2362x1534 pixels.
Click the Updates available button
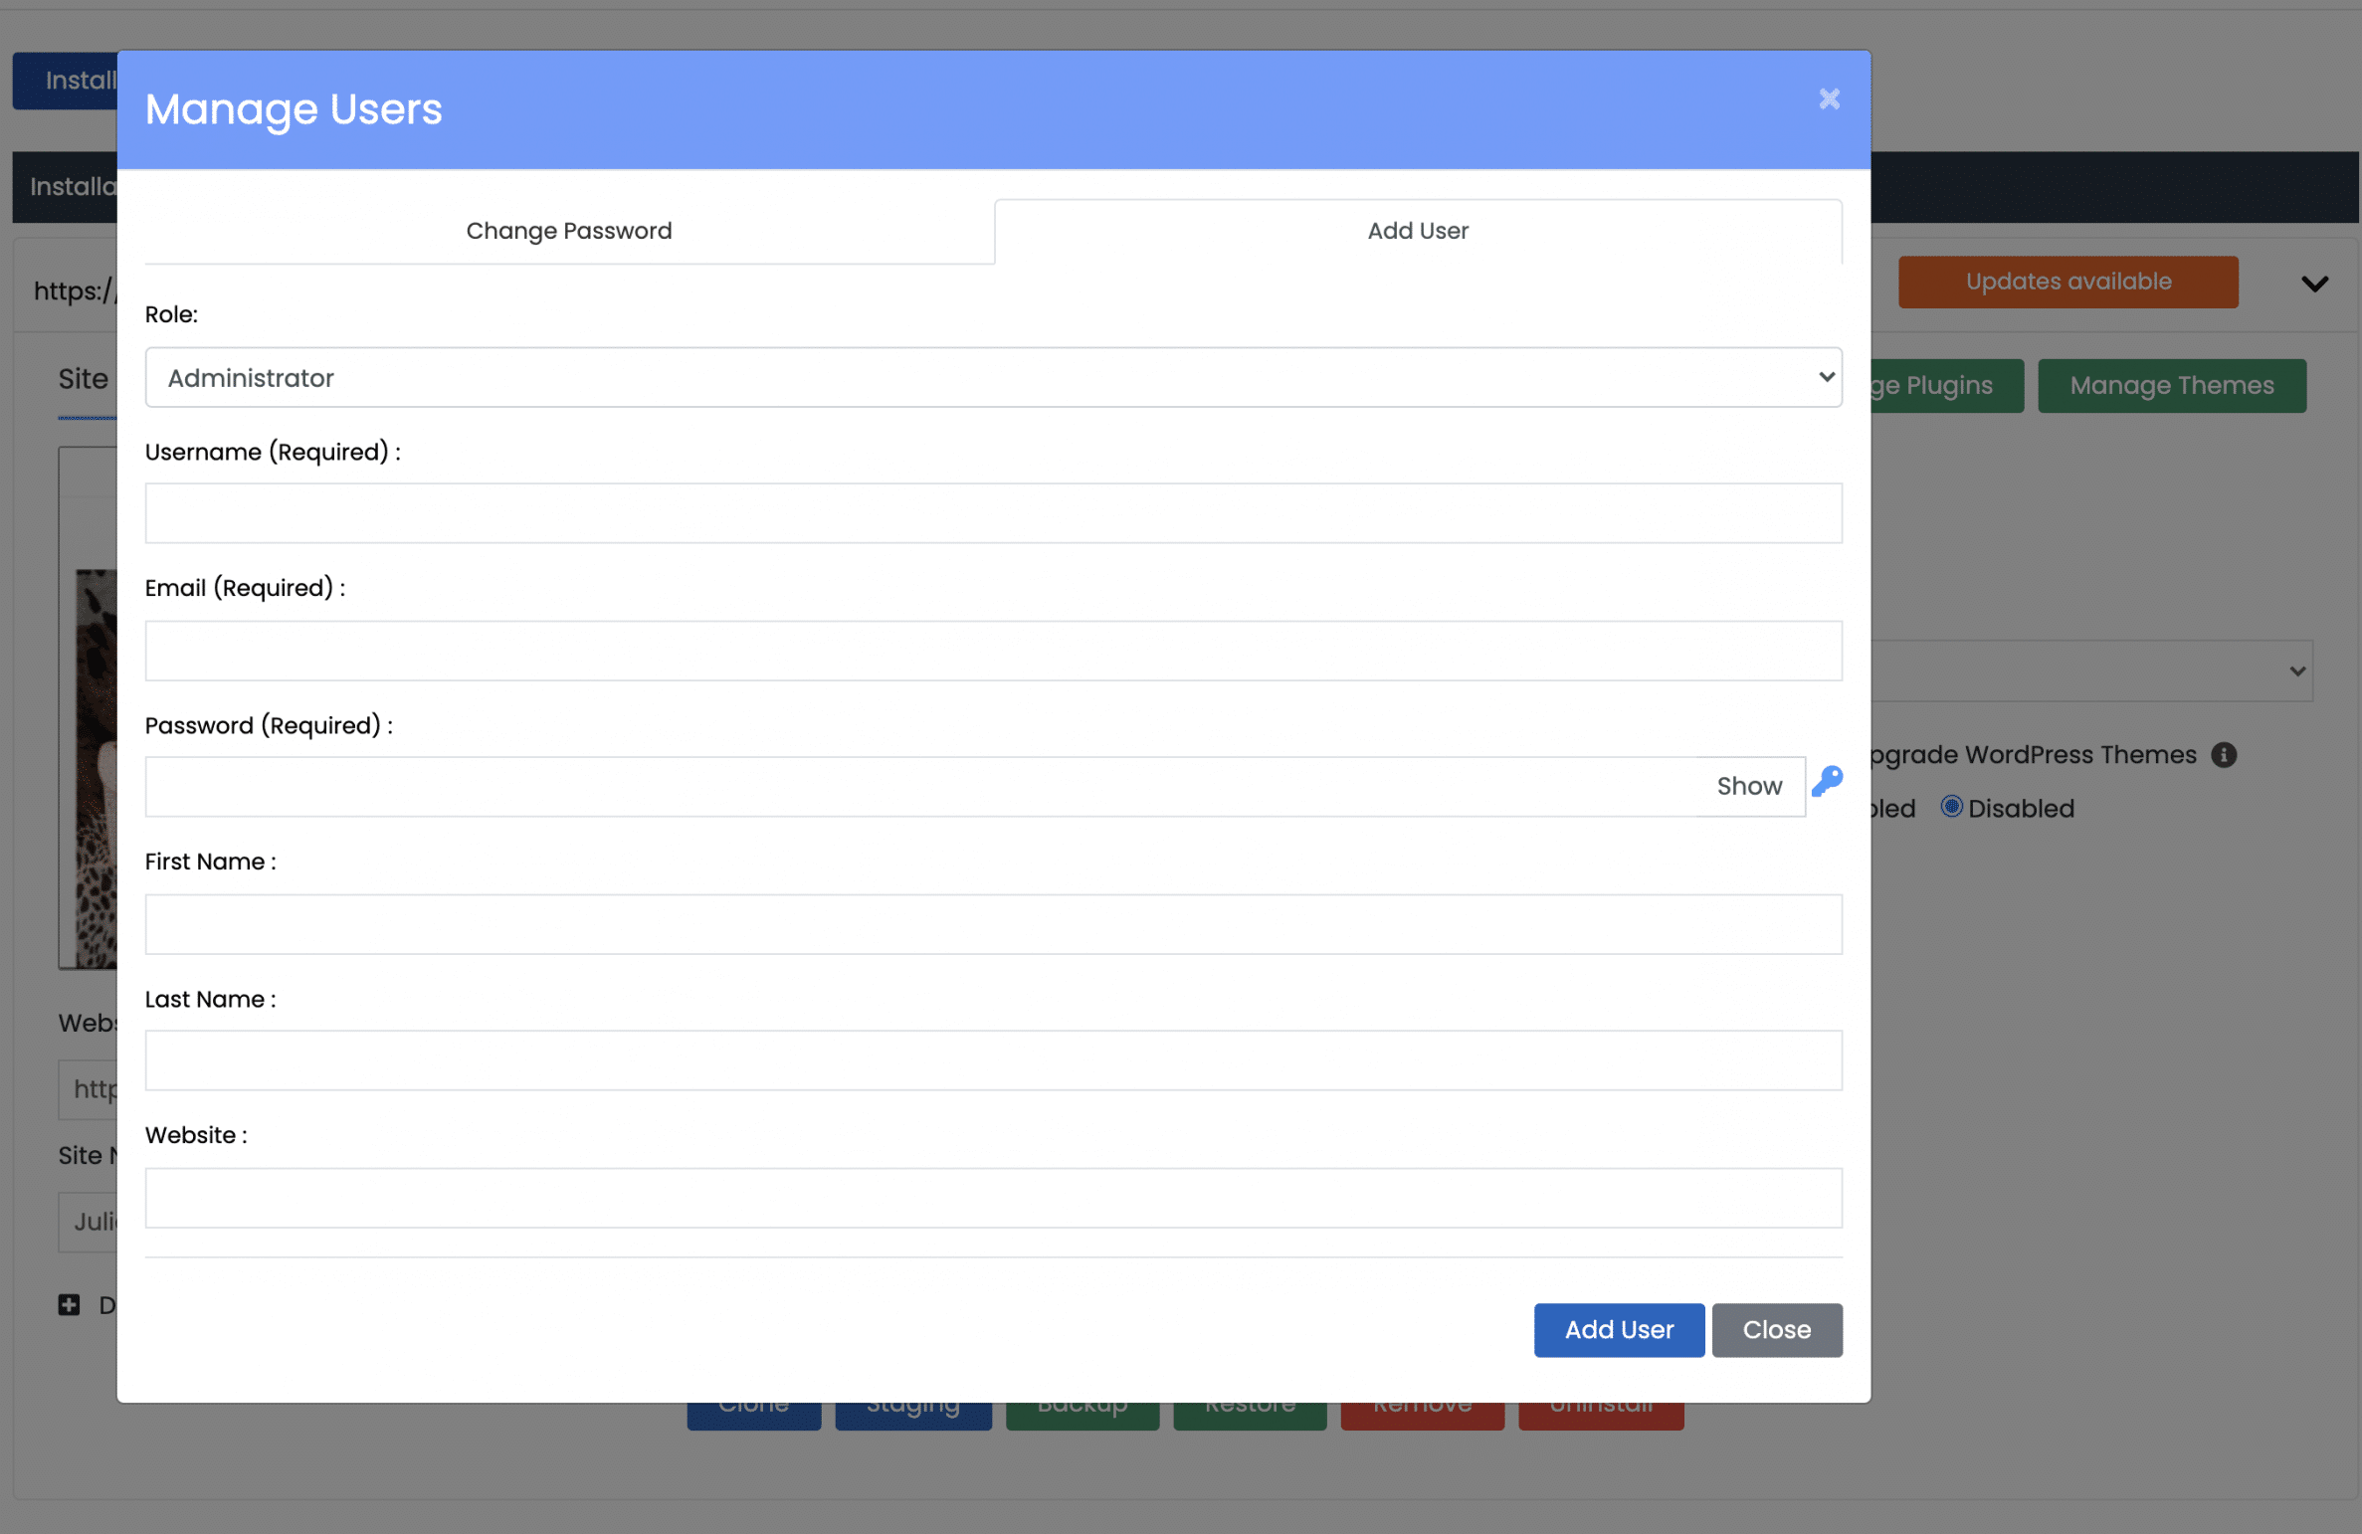click(x=2067, y=282)
